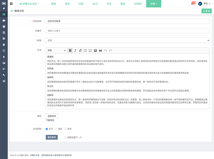Open the 下载预览 attachment link

[x=51, y=120]
